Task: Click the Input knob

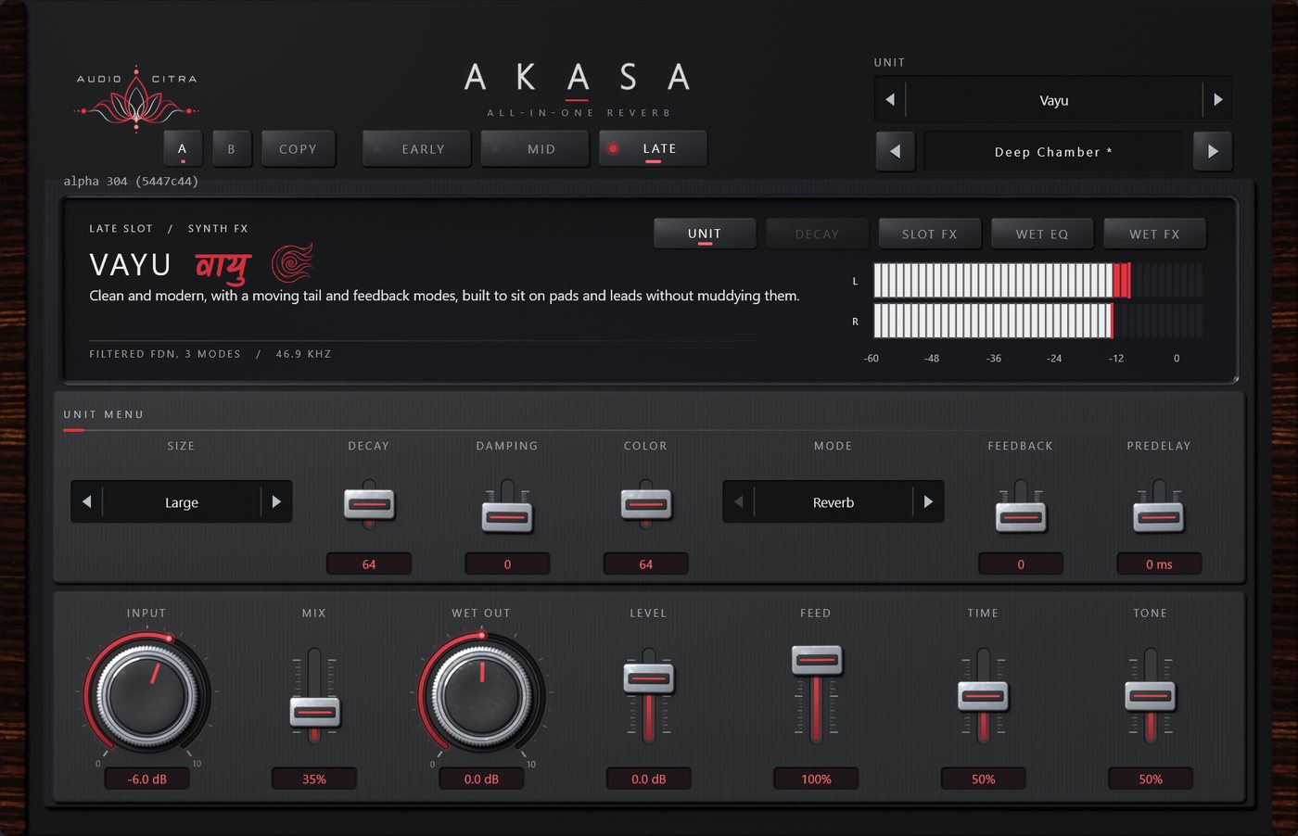Action: click(x=146, y=695)
